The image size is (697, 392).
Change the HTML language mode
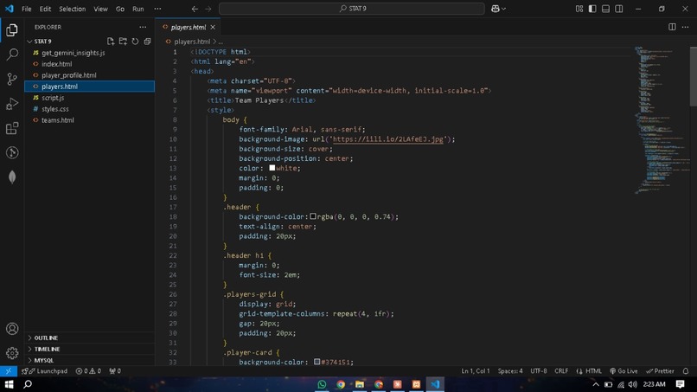593,371
